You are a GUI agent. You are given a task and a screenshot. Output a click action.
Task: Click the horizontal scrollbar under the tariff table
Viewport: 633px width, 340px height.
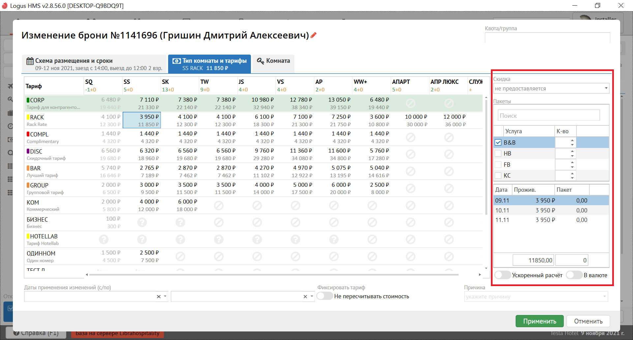tap(274, 275)
